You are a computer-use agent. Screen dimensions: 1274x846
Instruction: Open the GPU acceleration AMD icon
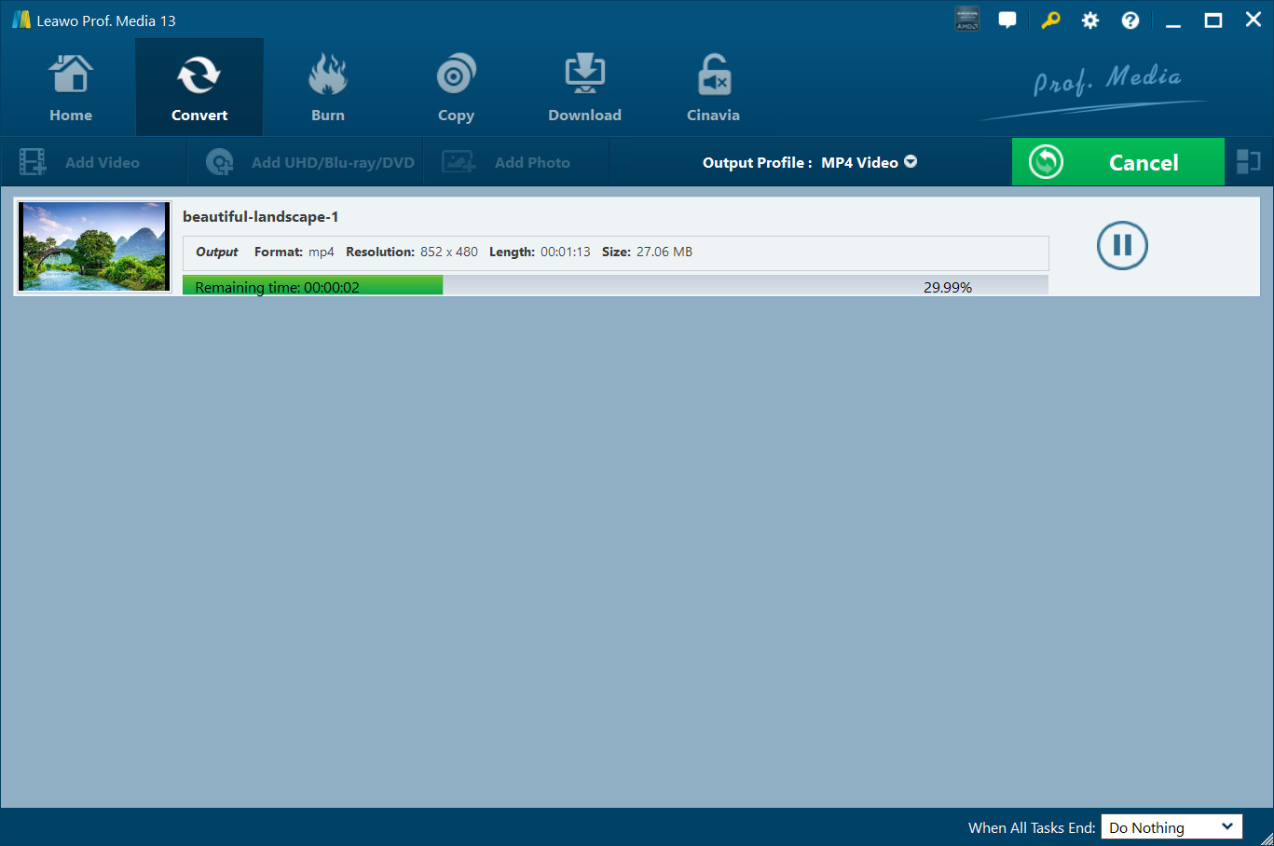pyautogui.click(x=967, y=20)
